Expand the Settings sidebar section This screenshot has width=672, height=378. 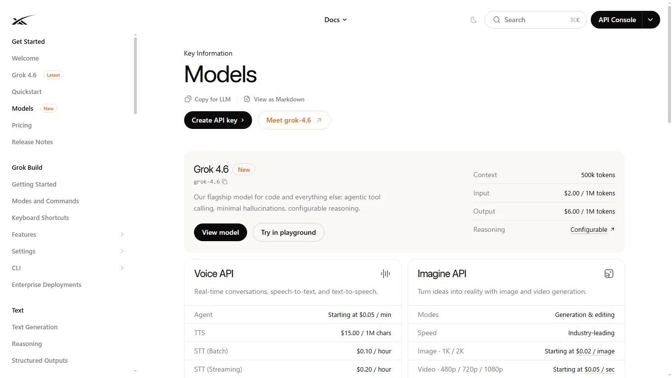[122, 251]
